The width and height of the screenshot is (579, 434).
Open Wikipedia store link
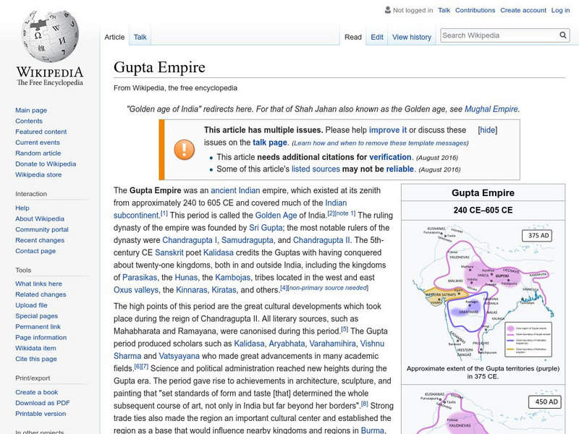click(x=38, y=174)
